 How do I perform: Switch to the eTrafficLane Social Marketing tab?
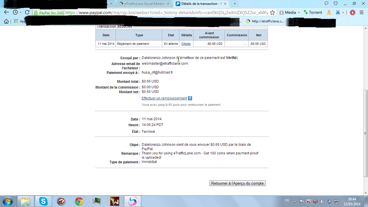pyautogui.click(x=142, y=4)
